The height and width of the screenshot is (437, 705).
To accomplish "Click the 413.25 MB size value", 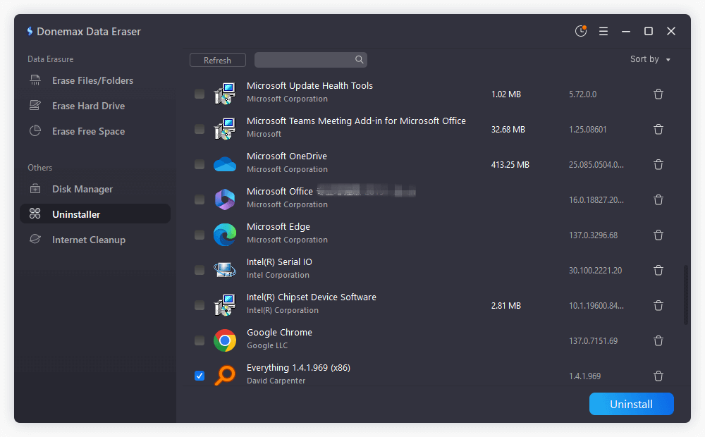I will click(510, 164).
